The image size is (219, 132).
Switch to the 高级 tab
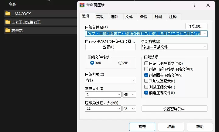coord(100,17)
